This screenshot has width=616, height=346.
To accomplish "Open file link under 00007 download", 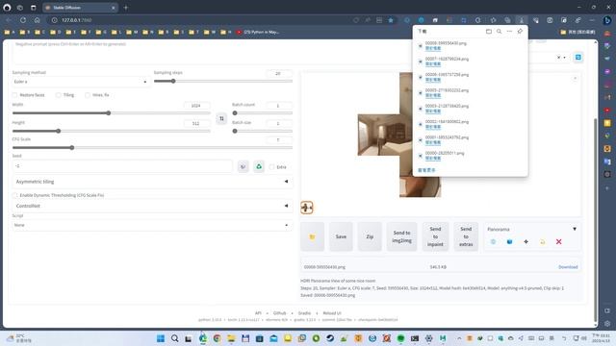I will tap(433, 64).
